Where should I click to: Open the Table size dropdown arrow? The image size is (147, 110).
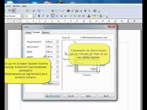pyautogui.click(x=60, y=11)
